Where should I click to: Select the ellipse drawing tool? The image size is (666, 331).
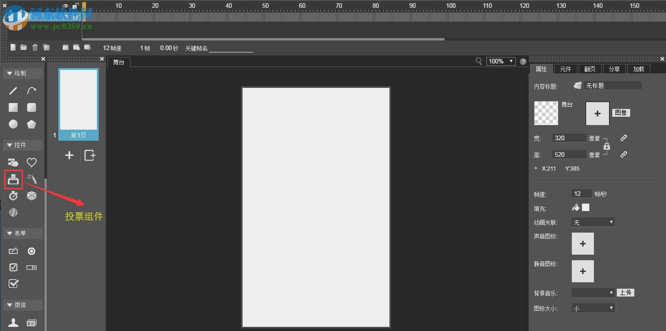click(x=13, y=124)
